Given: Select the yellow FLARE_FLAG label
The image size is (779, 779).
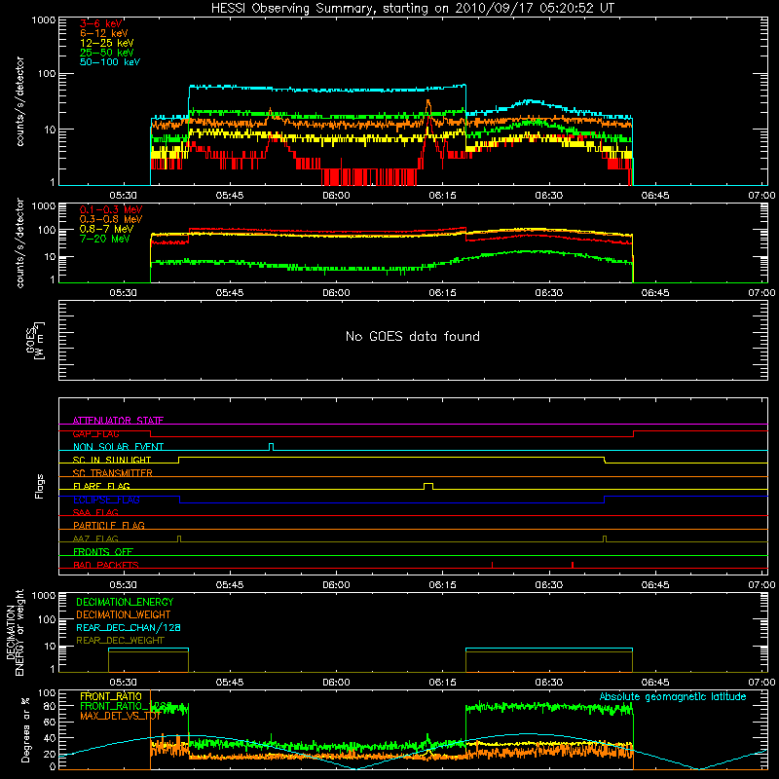Looking at the screenshot, I should click(x=101, y=486).
